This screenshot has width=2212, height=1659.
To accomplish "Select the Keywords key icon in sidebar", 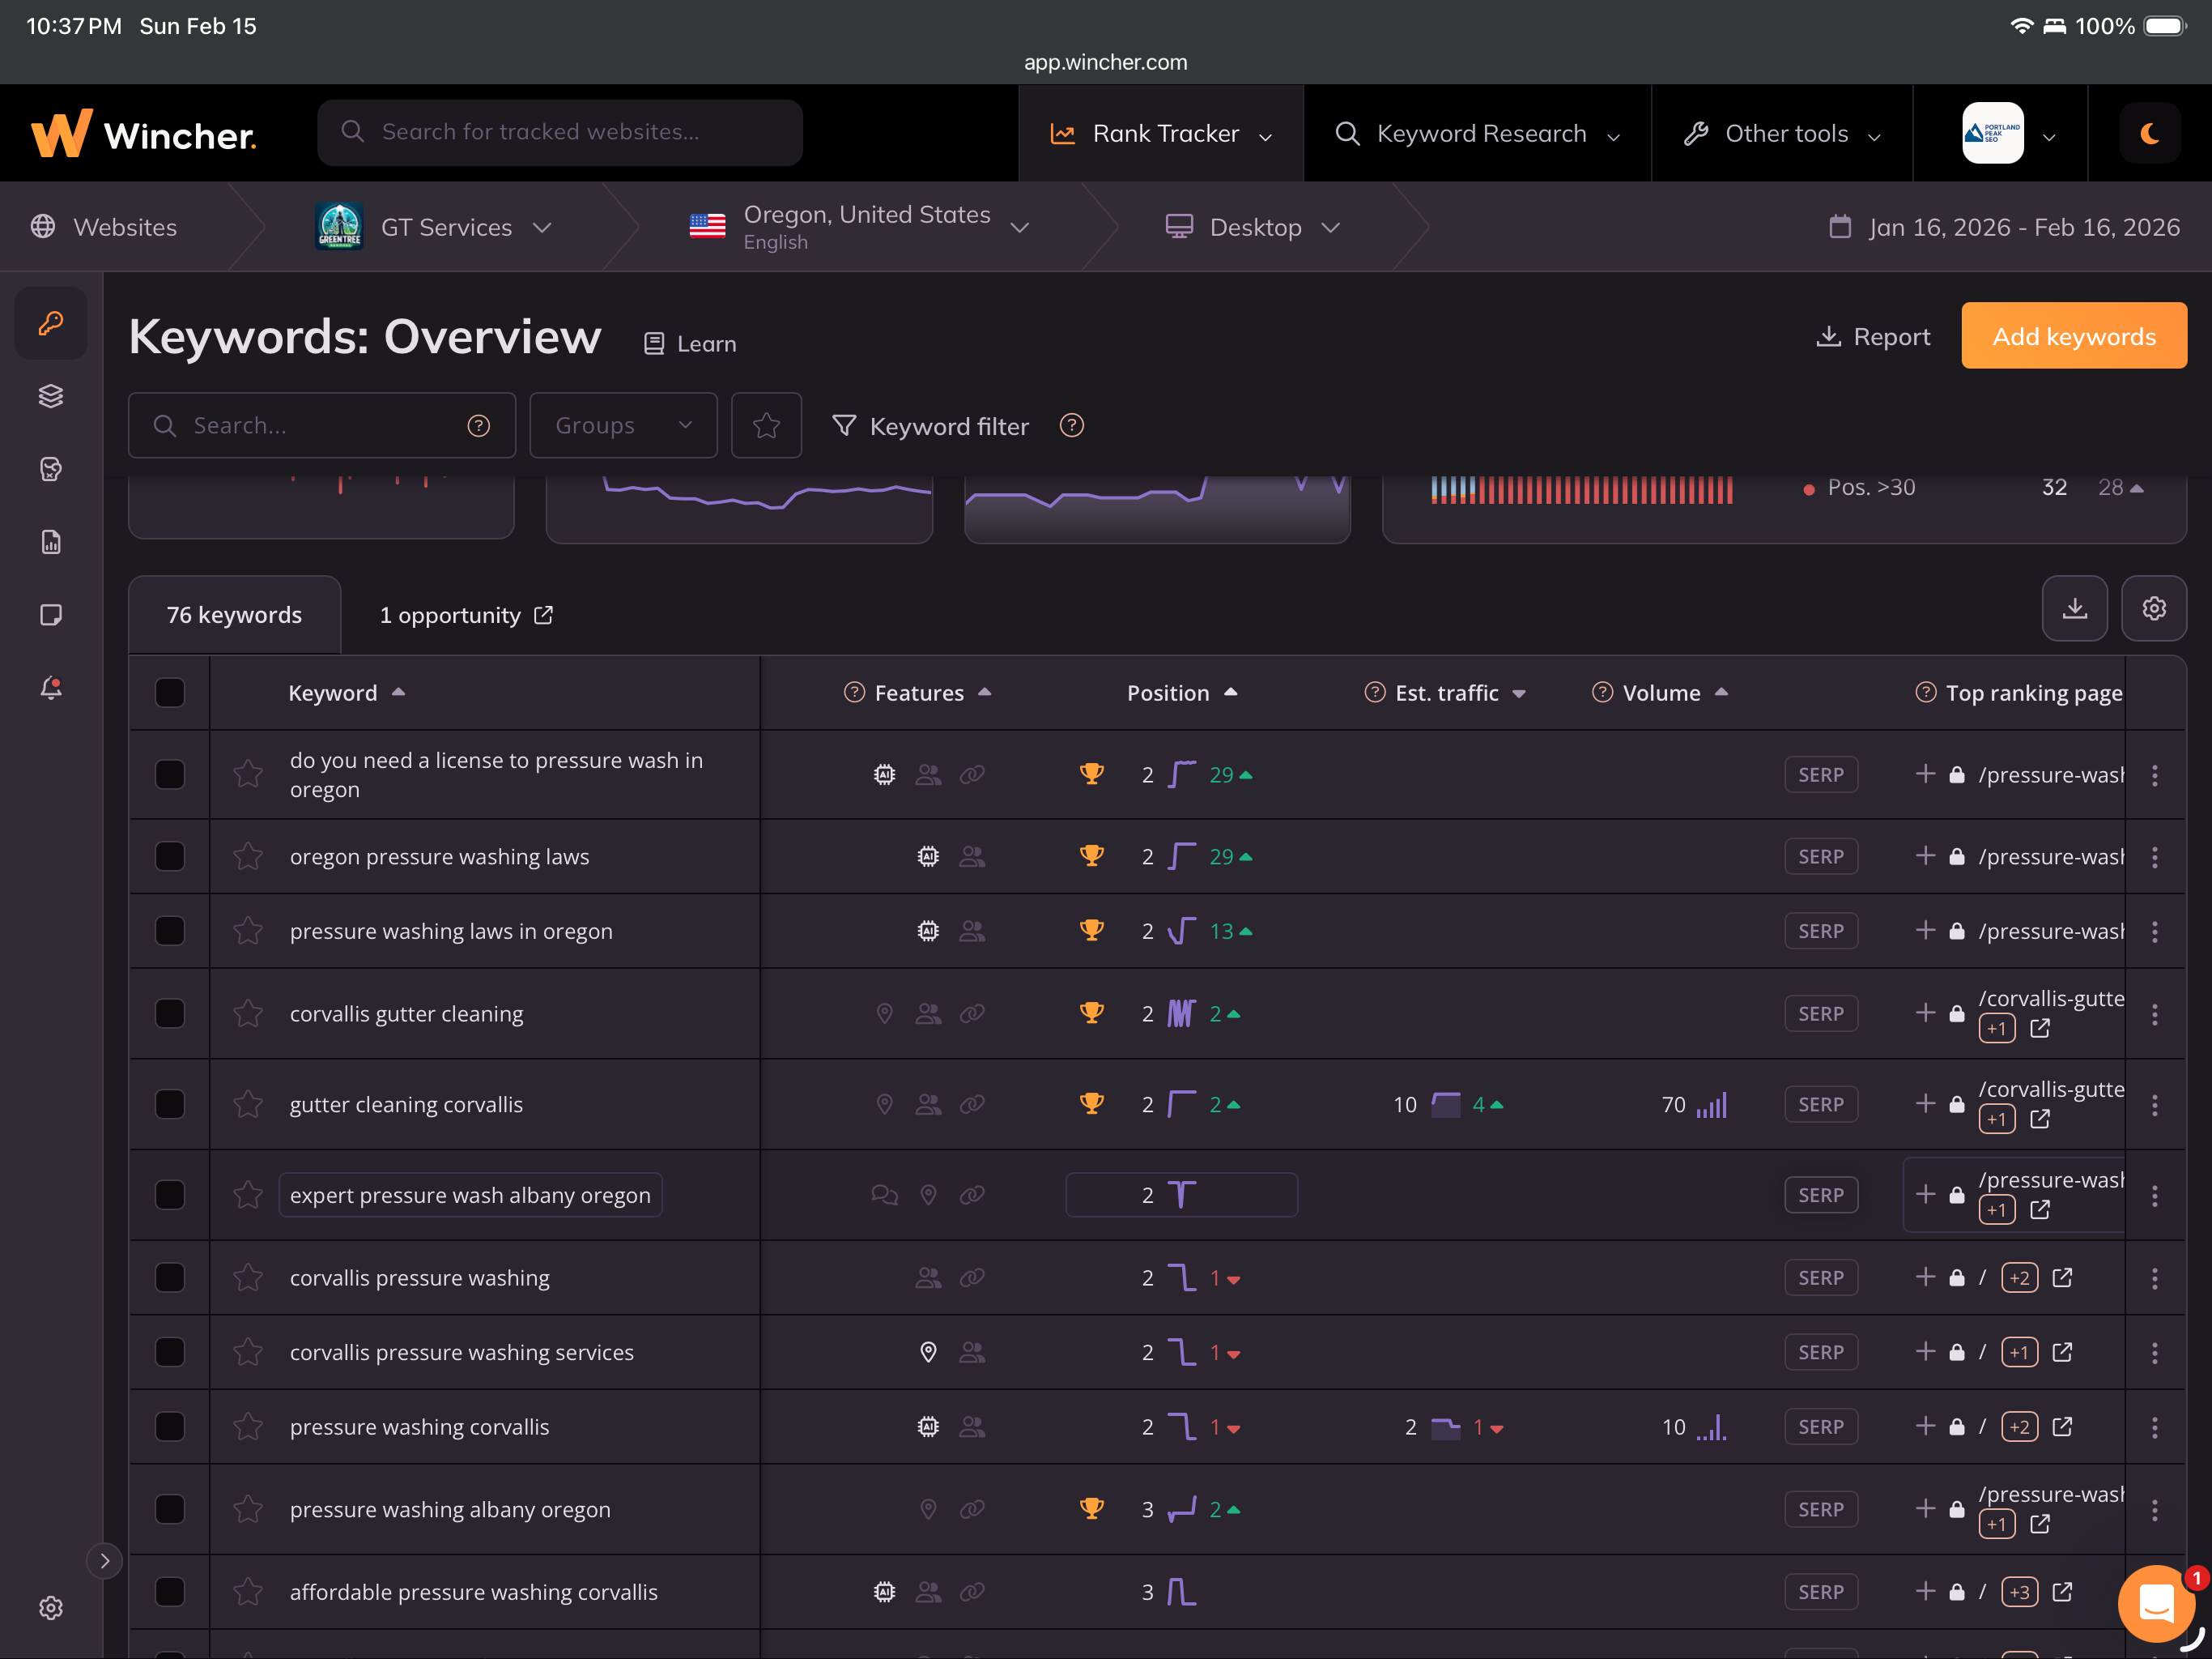I will click(x=50, y=322).
